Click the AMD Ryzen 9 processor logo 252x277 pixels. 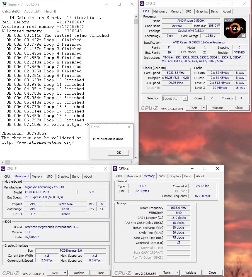pyautogui.click(x=235, y=28)
